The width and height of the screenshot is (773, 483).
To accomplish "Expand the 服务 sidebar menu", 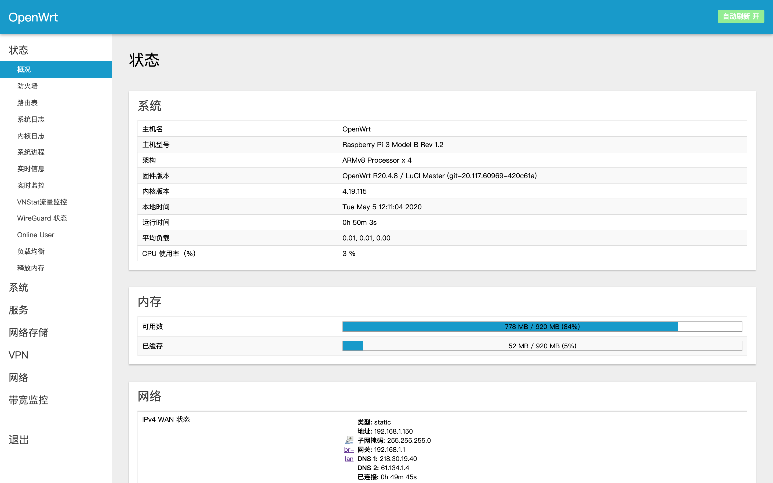I will pos(19,310).
